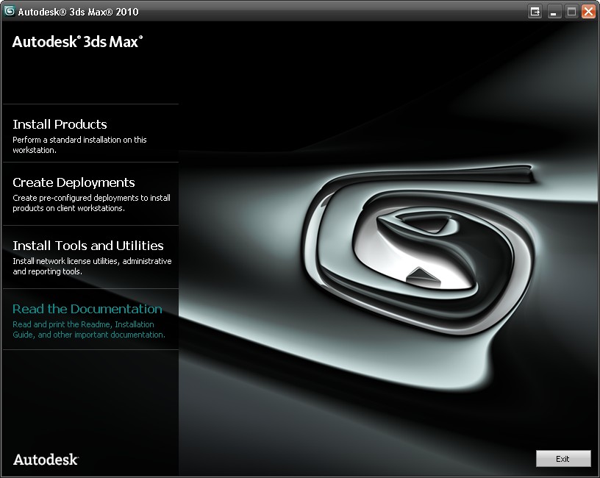
Task: Click the window title text 'Autodesk 3ds Max 2010'
Action: click(x=79, y=12)
